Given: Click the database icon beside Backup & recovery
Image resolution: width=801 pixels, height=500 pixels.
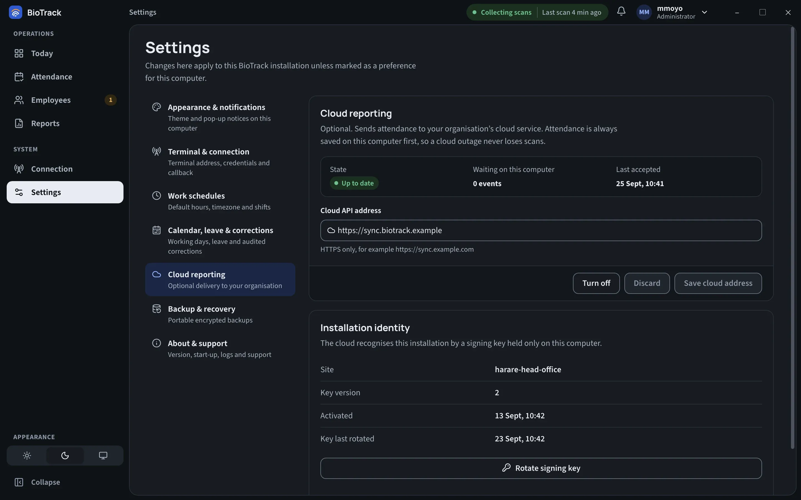Looking at the screenshot, I should click(x=157, y=309).
